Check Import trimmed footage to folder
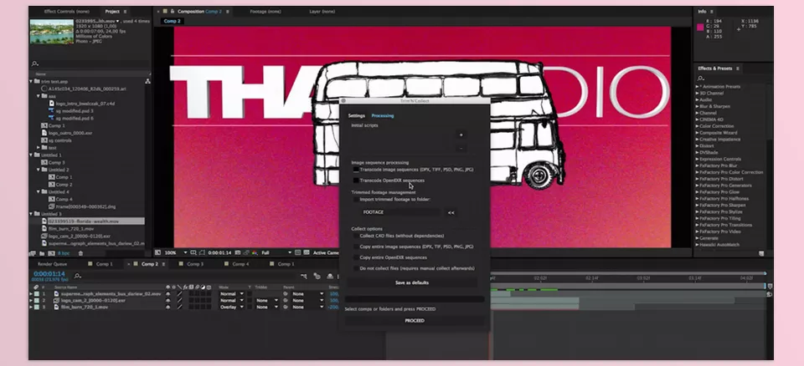 coord(356,199)
